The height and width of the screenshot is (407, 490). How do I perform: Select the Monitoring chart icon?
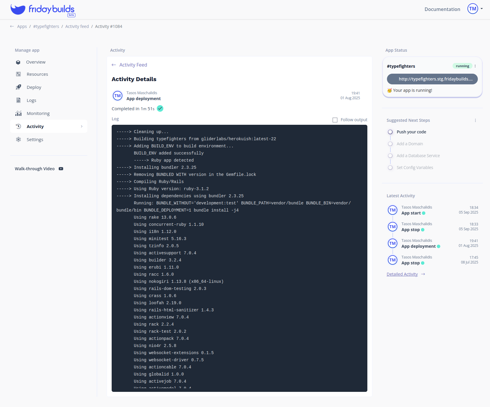[18, 113]
